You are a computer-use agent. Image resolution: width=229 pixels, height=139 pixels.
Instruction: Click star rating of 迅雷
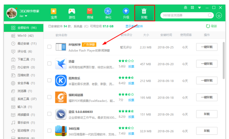[126, 61]
